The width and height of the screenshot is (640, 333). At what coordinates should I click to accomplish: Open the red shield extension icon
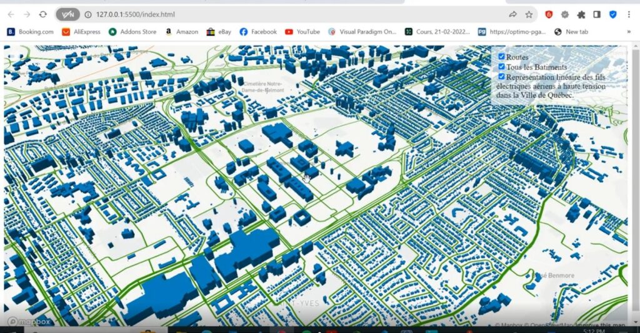point(549,15)
